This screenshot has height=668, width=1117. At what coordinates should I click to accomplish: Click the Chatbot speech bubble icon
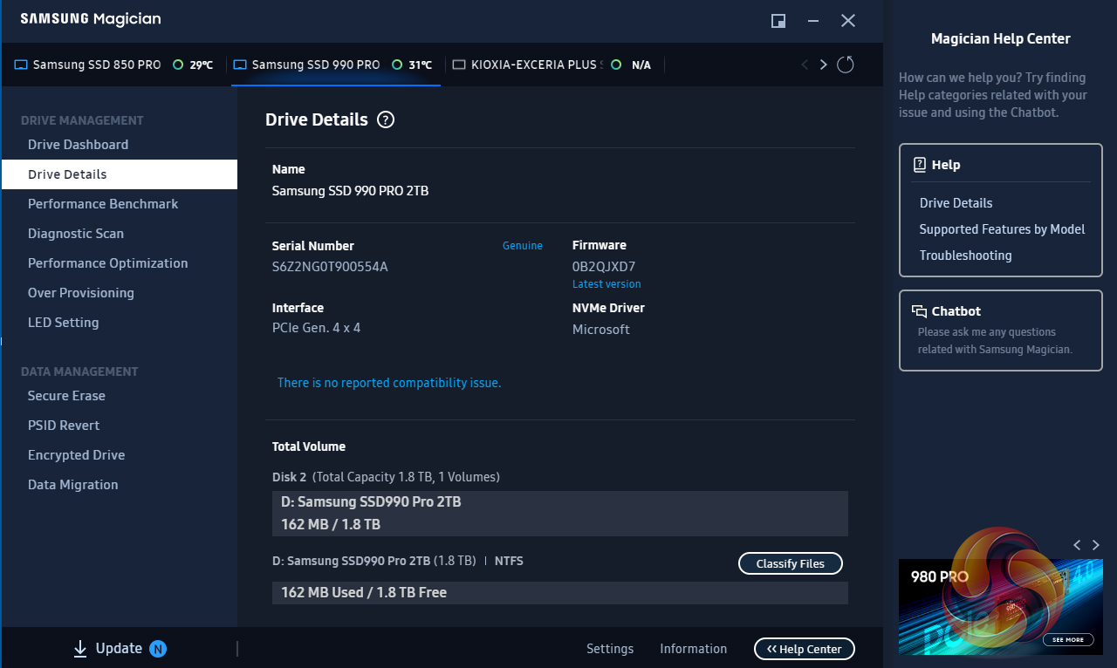point(919,311)
